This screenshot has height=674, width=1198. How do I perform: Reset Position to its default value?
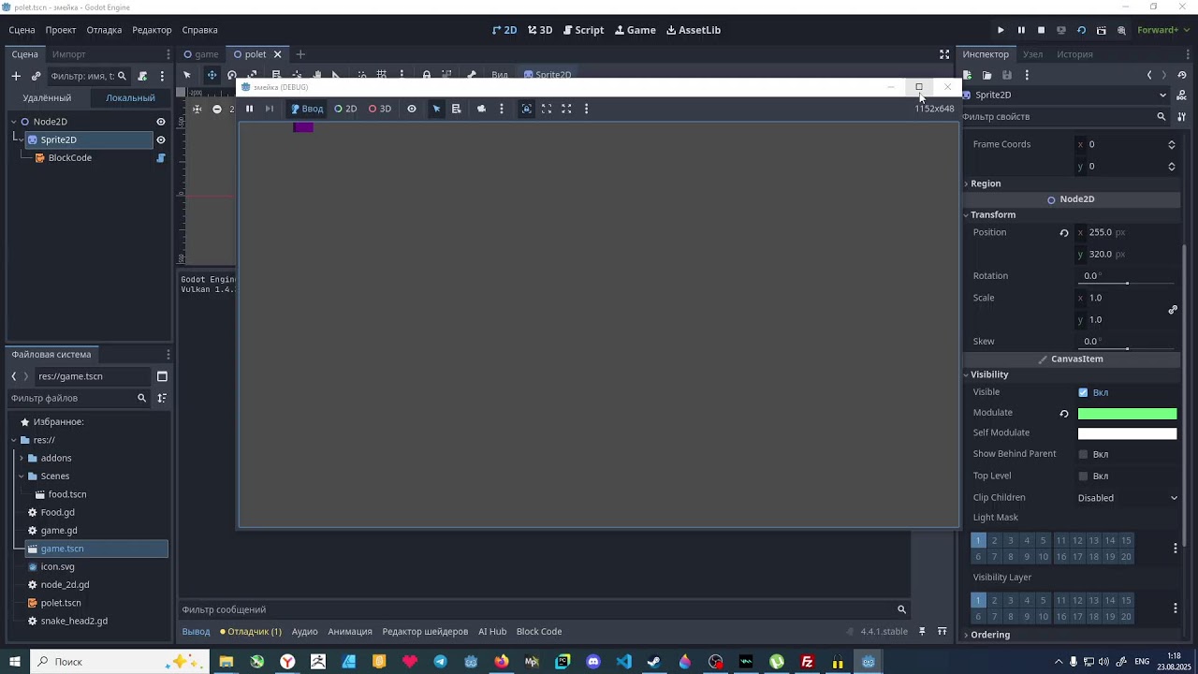tap(1064, 233)
